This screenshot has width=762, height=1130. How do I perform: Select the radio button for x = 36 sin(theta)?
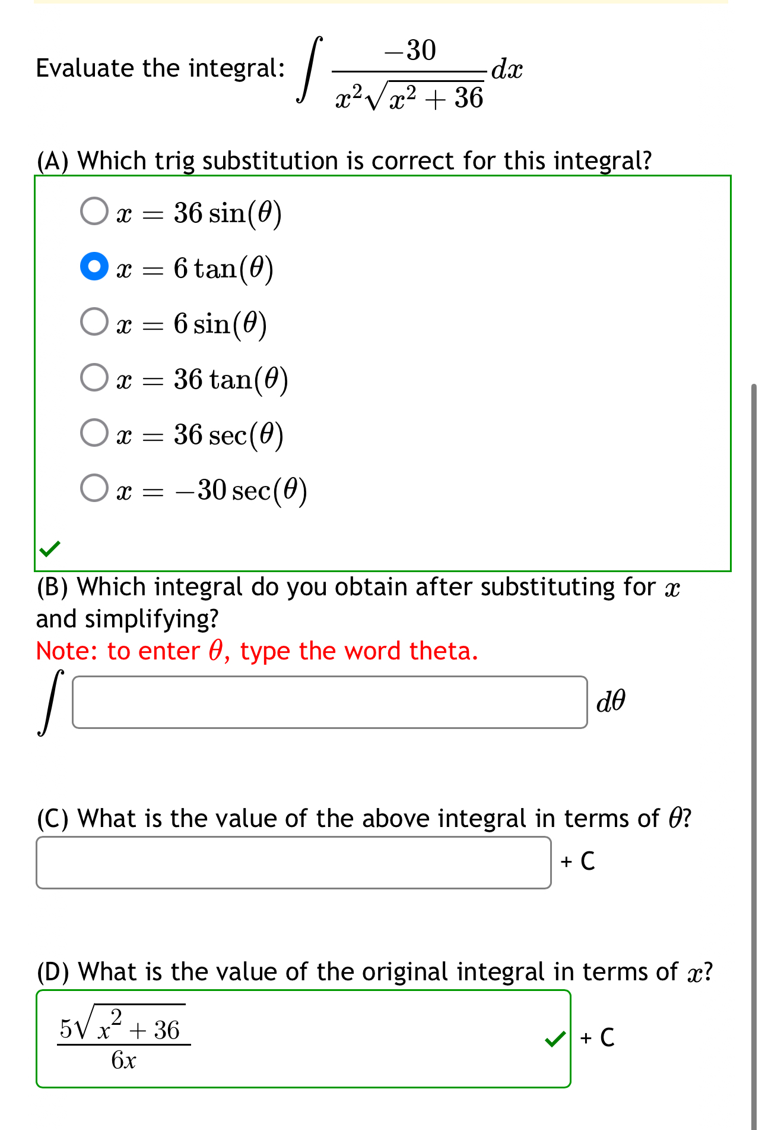(95, 212)
